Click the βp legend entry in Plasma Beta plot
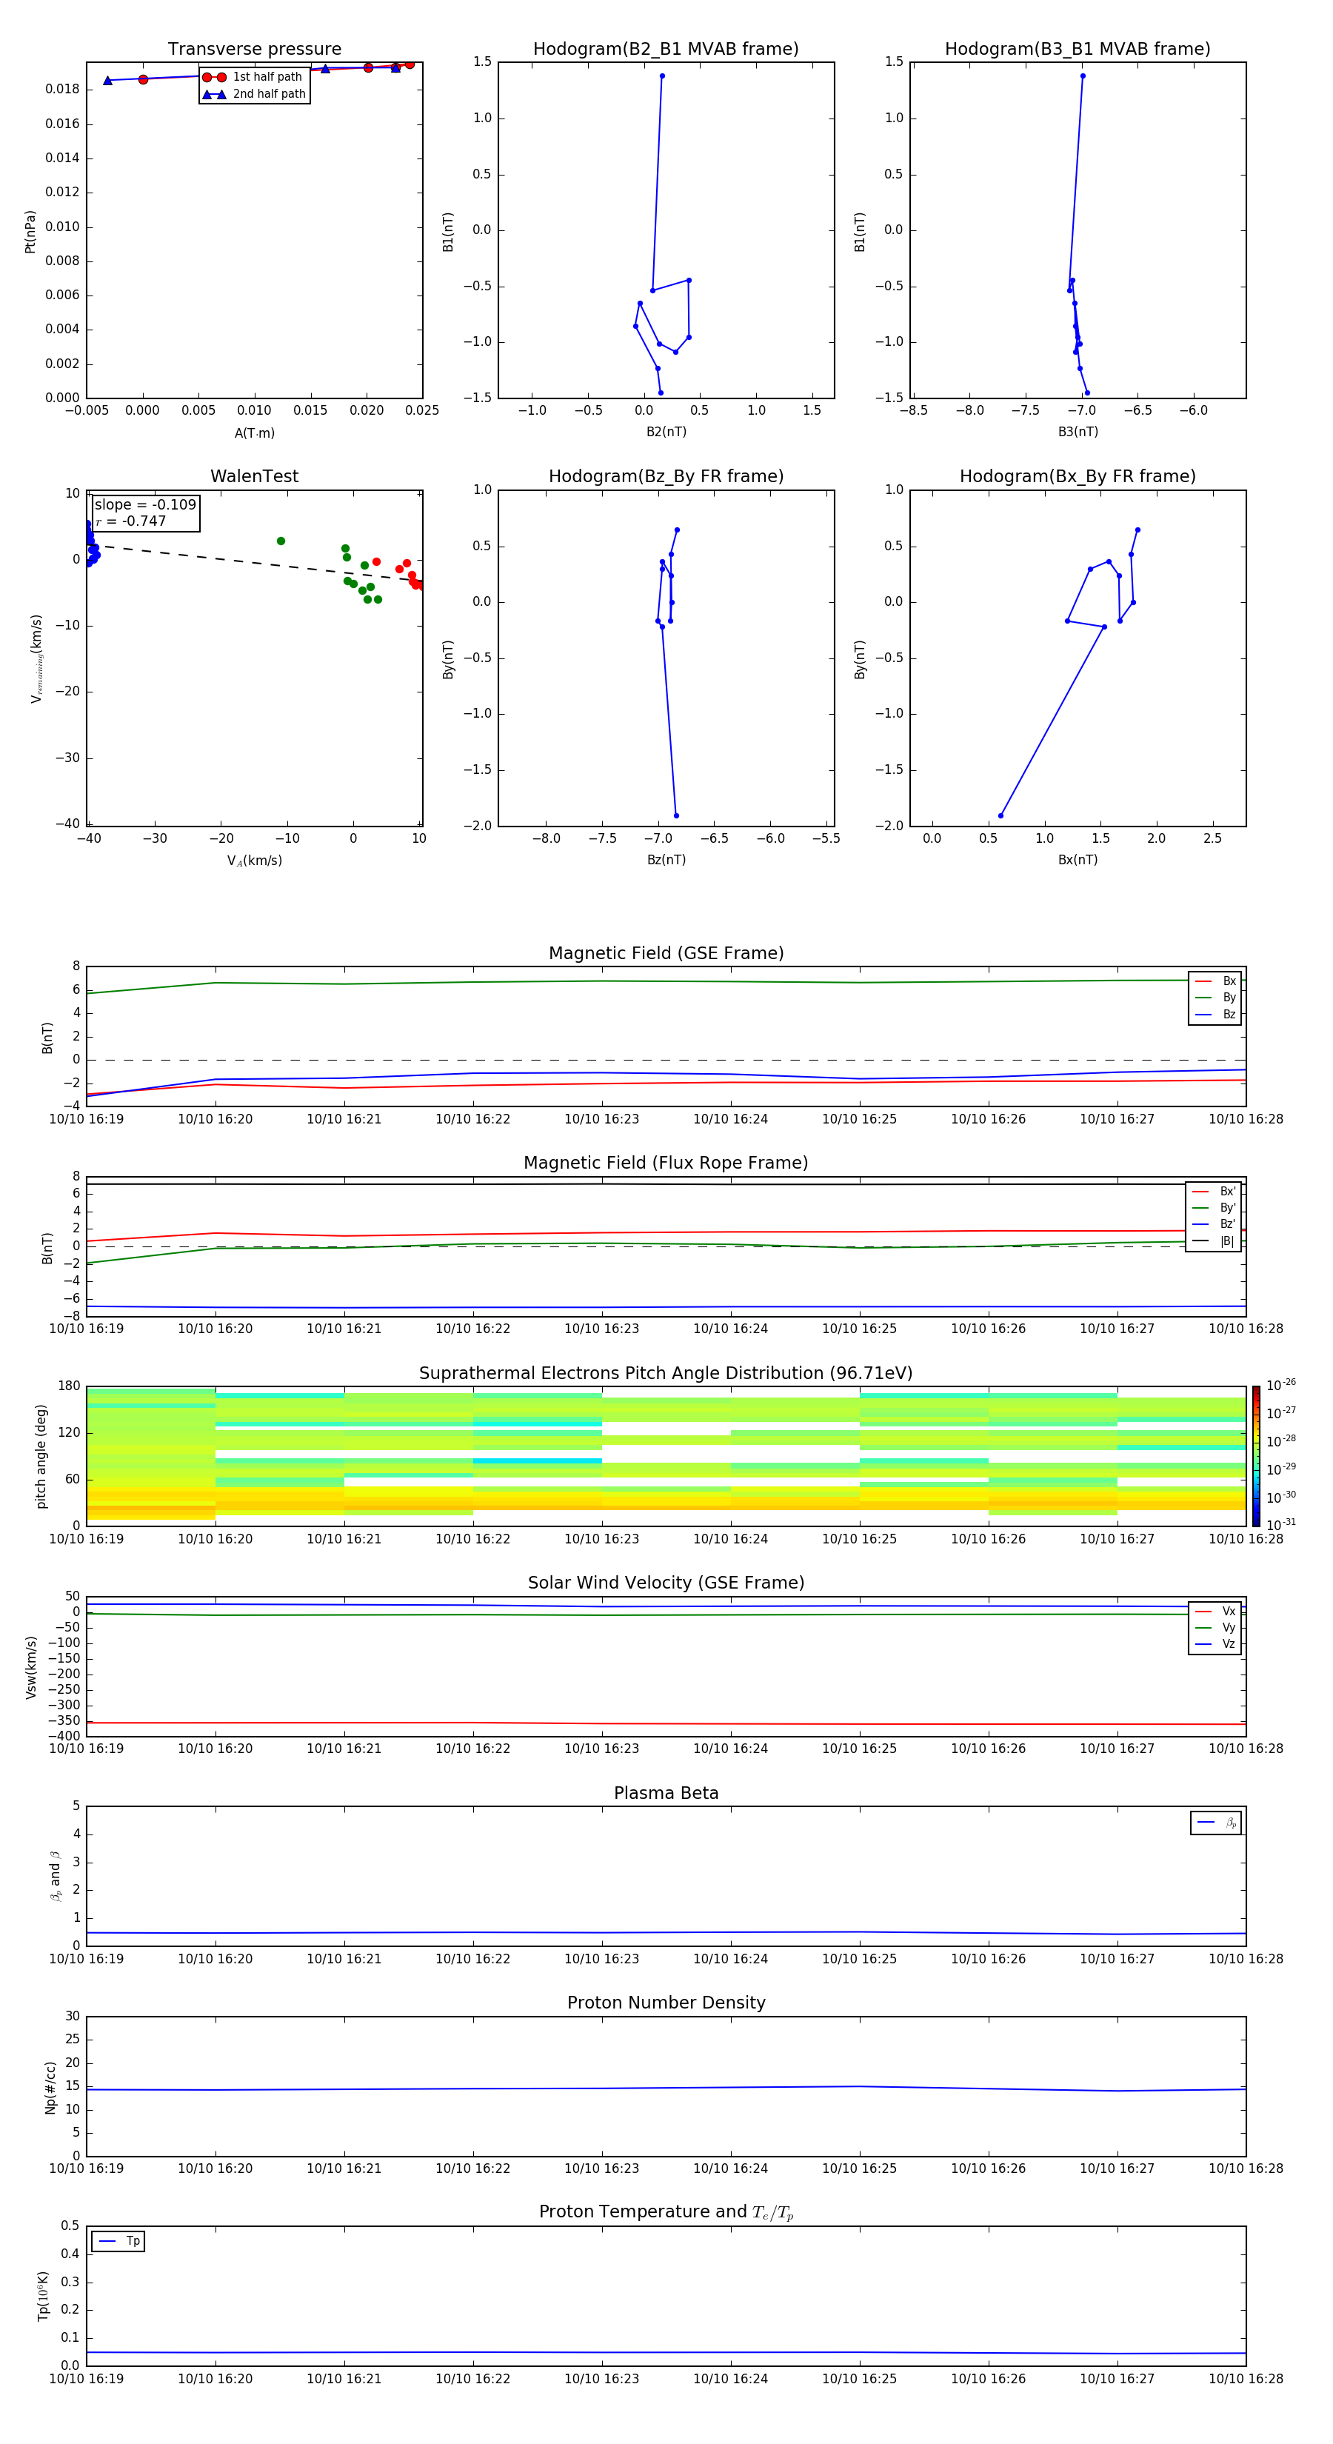Screen dimensions: 1333x2444 pyautogui.click(x=1216, y=1823)
